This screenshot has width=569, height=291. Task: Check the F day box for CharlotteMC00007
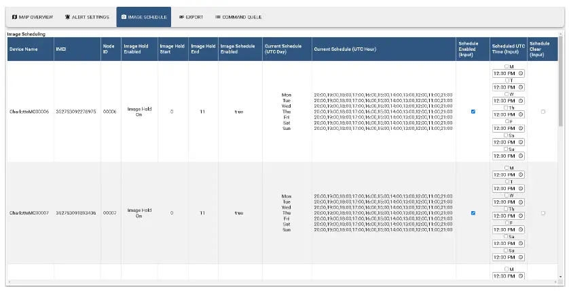[507, 223]
